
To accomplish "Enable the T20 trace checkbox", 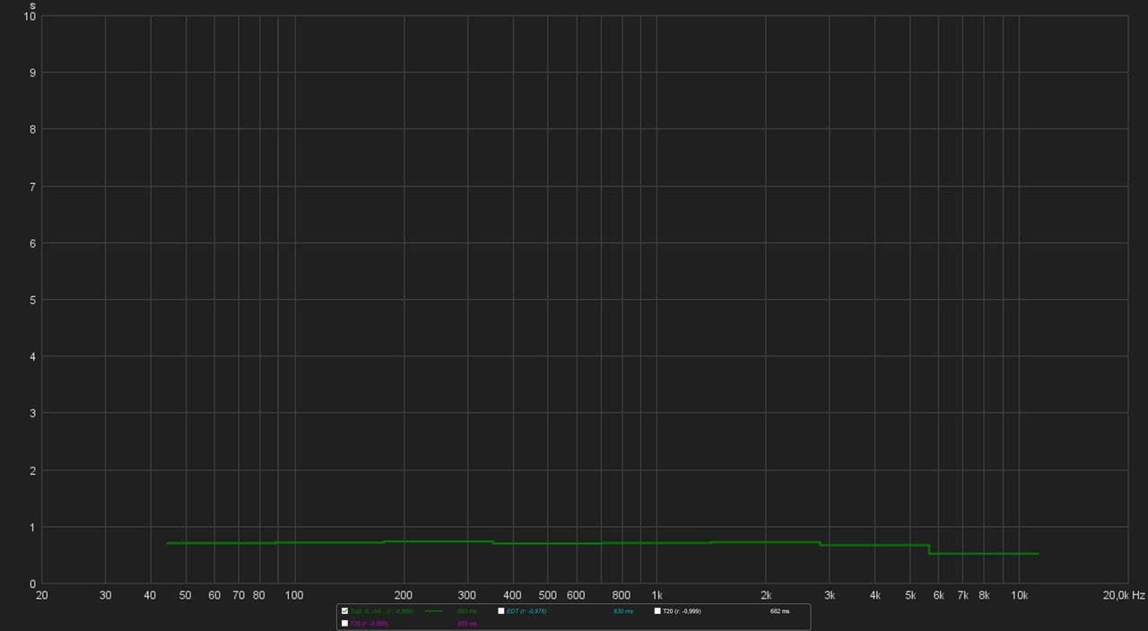I will point(657,611).
